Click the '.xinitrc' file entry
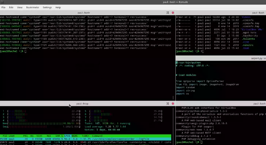 coord(247,45)
